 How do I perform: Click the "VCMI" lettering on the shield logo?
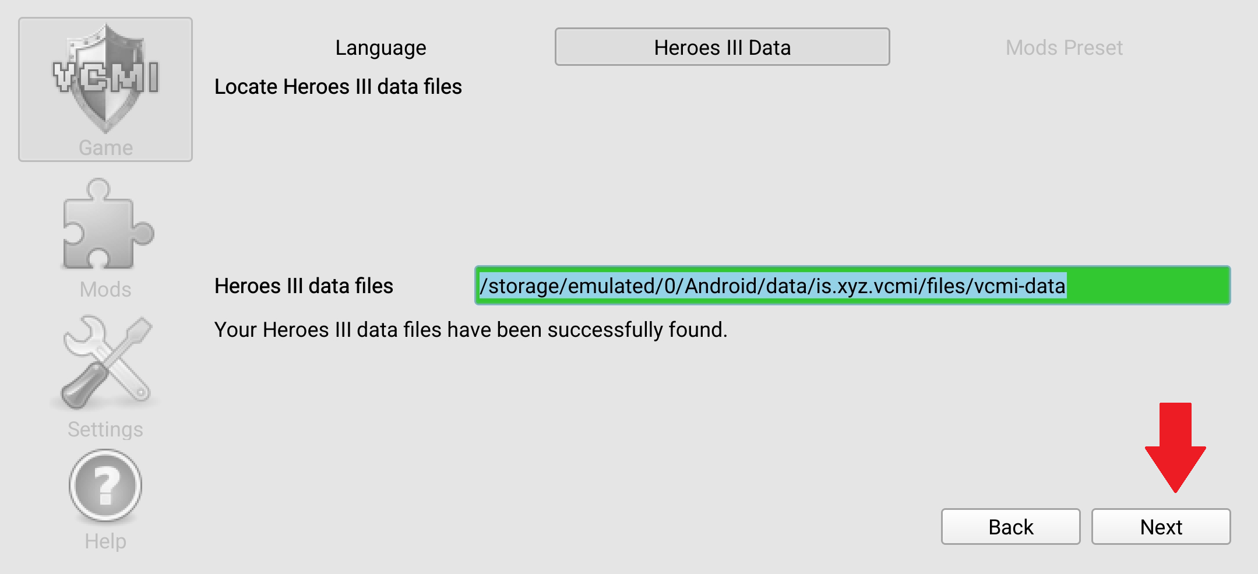[105, 77]
